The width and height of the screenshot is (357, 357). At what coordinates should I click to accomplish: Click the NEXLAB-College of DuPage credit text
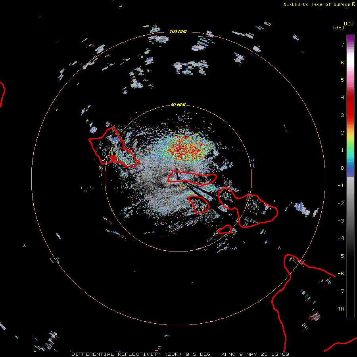(x=317, y=4)
